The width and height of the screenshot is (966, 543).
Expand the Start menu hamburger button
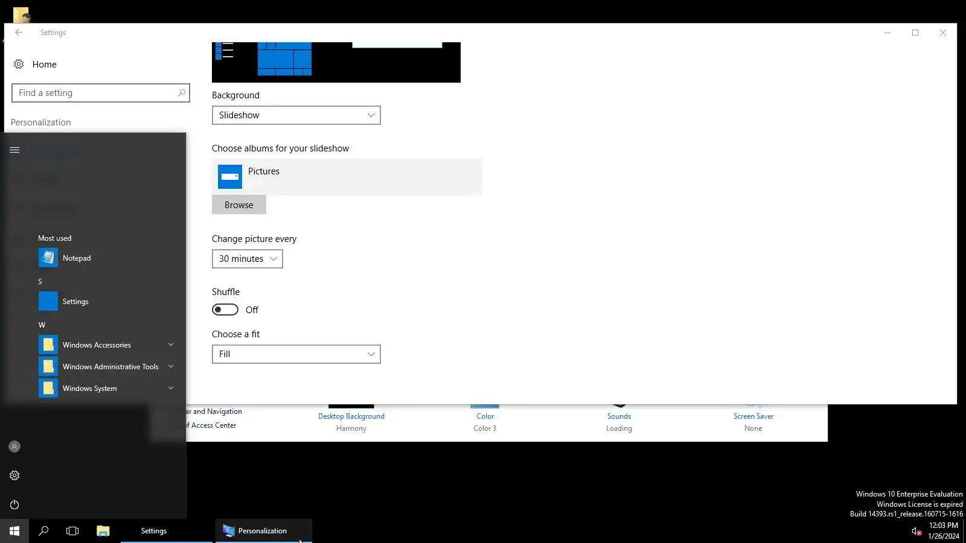point(14,150)
